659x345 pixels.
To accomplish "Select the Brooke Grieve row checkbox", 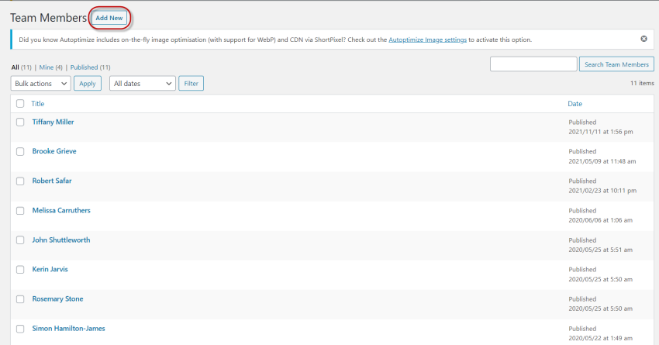I will [x=20, y=152].
